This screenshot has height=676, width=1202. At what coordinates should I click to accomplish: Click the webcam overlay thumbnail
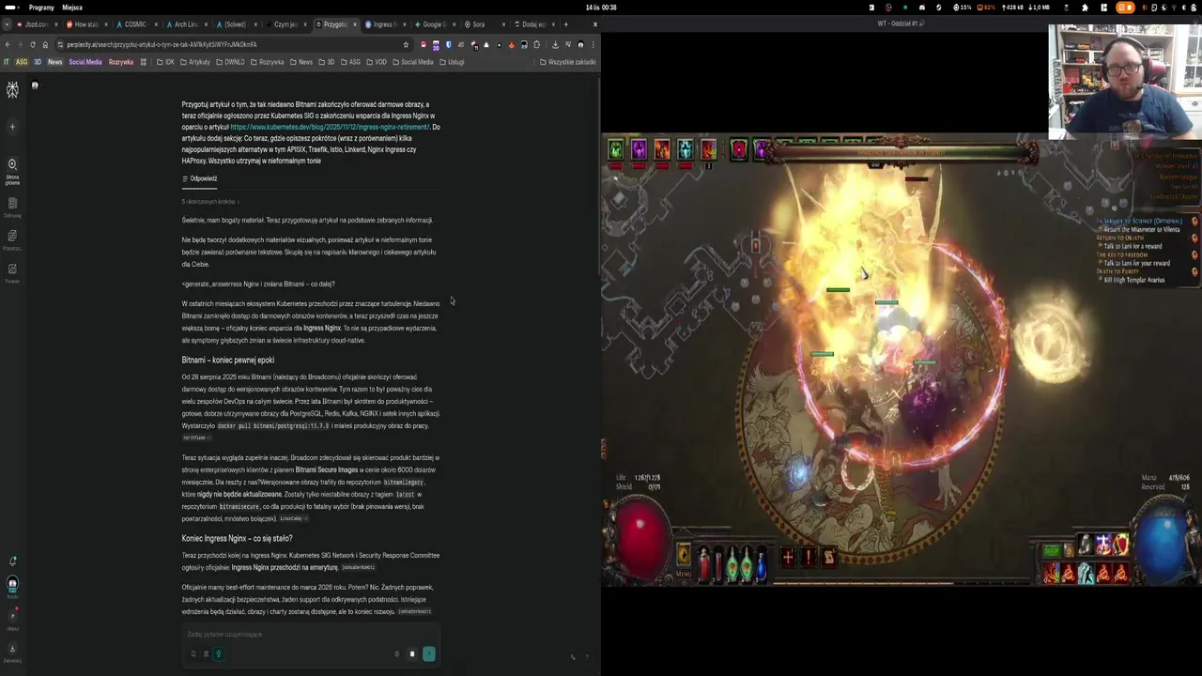point(1125,81)
